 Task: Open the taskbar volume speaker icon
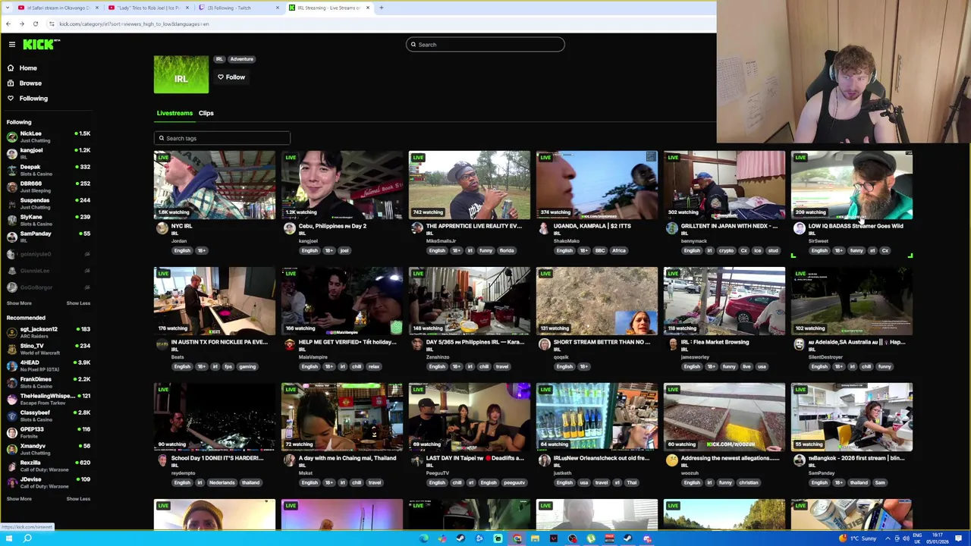[906, 538]
